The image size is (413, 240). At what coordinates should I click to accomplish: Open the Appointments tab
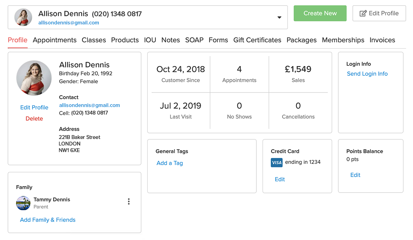pyautogui.click(x=54, y=40)
